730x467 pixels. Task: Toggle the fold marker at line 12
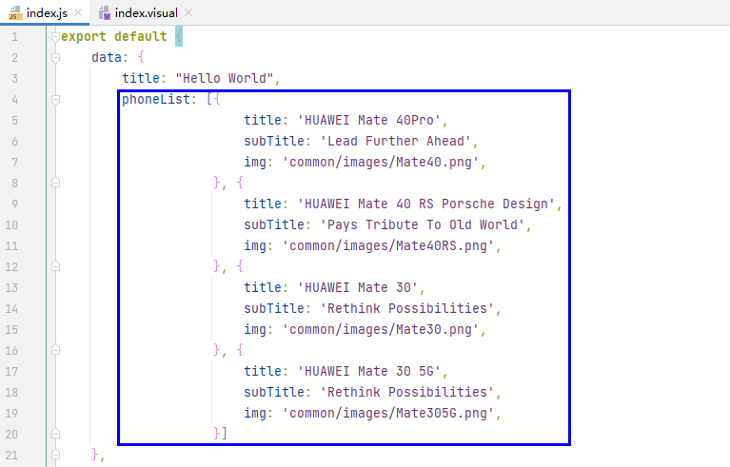pos(55,266)
